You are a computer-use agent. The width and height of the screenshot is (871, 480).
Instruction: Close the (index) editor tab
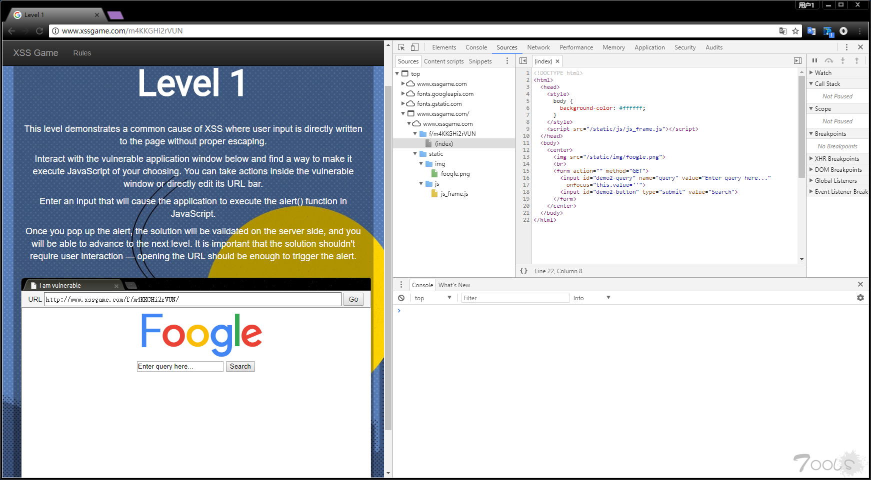tap(557, 61)
